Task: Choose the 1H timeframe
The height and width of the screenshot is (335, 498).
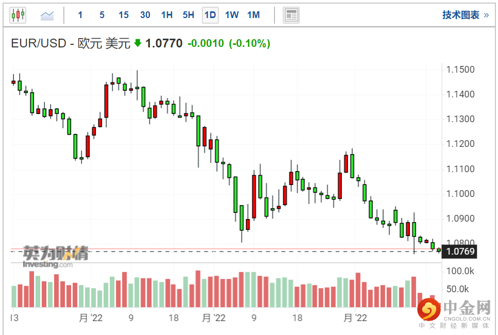Action: tap(167, 15)
